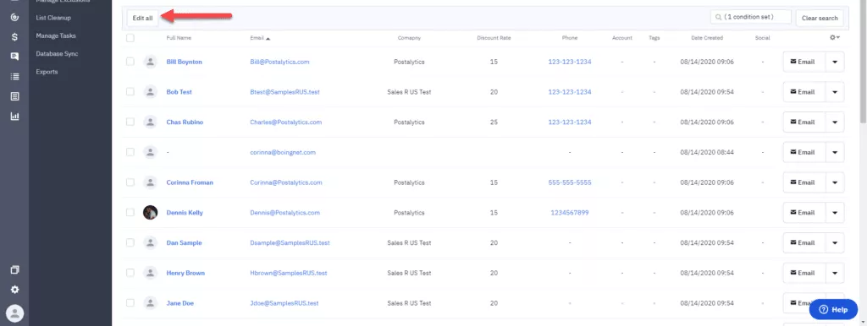The width and height of the screenshot is (867, 326).
Task: Click the search conditions input field
Action: point(750,17)
